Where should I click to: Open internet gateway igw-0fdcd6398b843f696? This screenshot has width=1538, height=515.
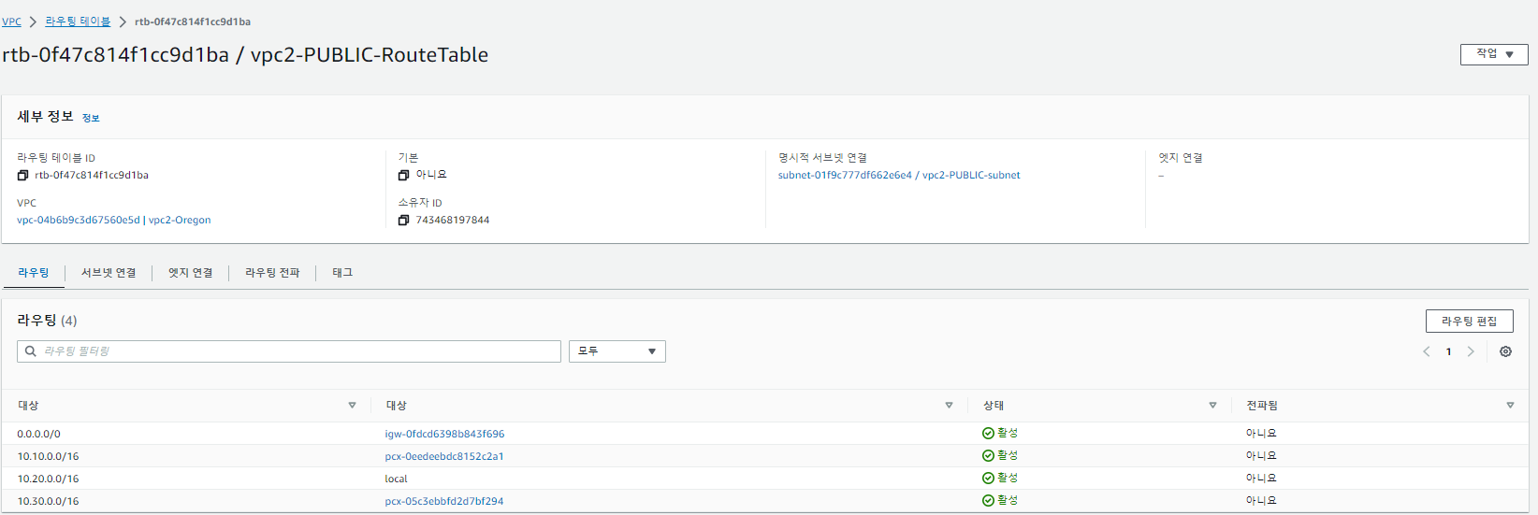coord(444,435)
